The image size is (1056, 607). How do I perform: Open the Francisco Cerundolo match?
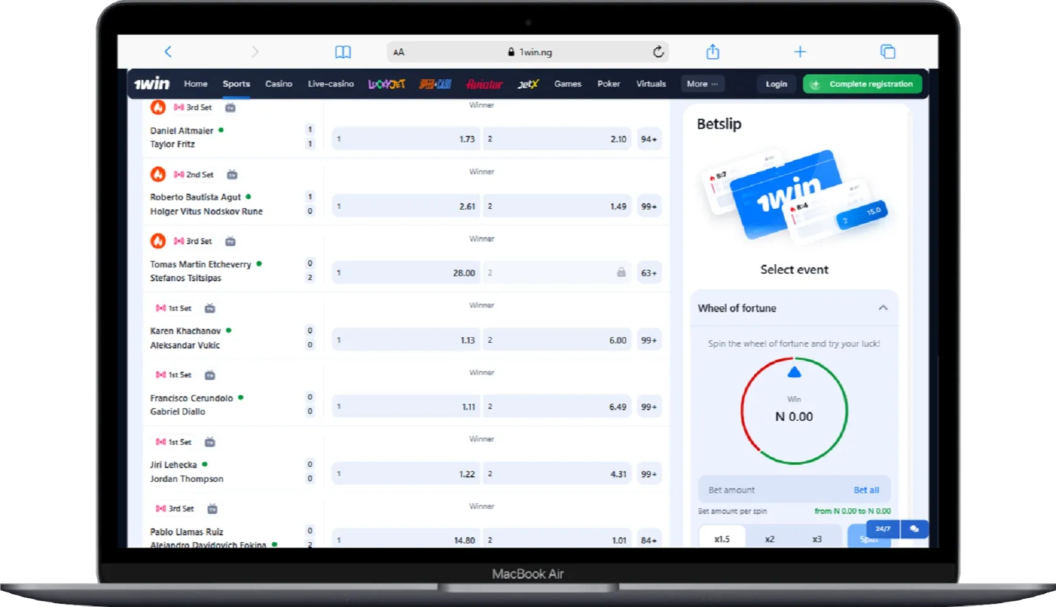[x=192, y=398]
